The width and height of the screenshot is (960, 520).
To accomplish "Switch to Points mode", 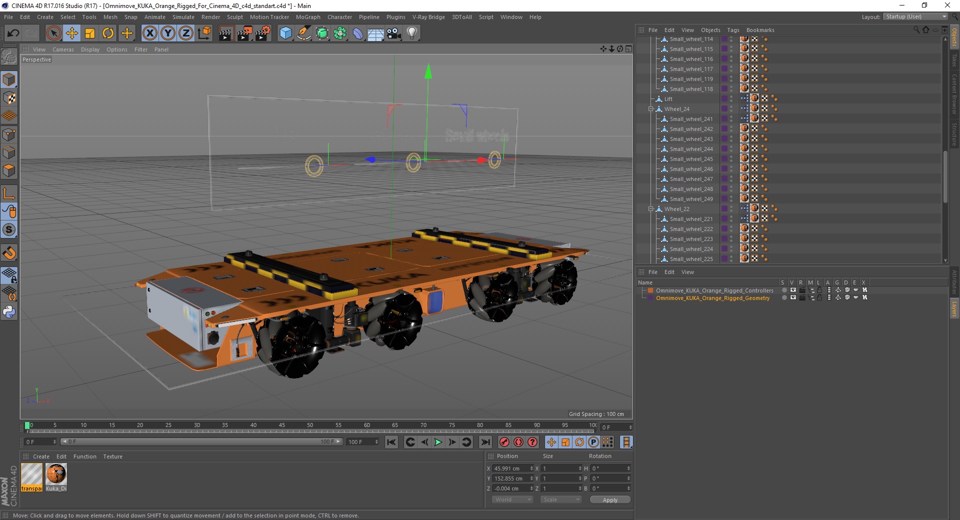I will pyautogui.click(x=9, y=134).
